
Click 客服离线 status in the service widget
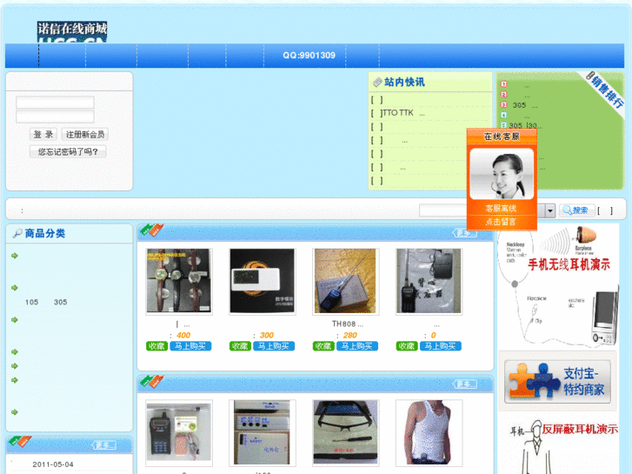pos(501,209)
